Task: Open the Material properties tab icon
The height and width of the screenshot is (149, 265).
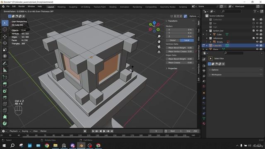Action: pyautogui.click(x=204, y=123)
